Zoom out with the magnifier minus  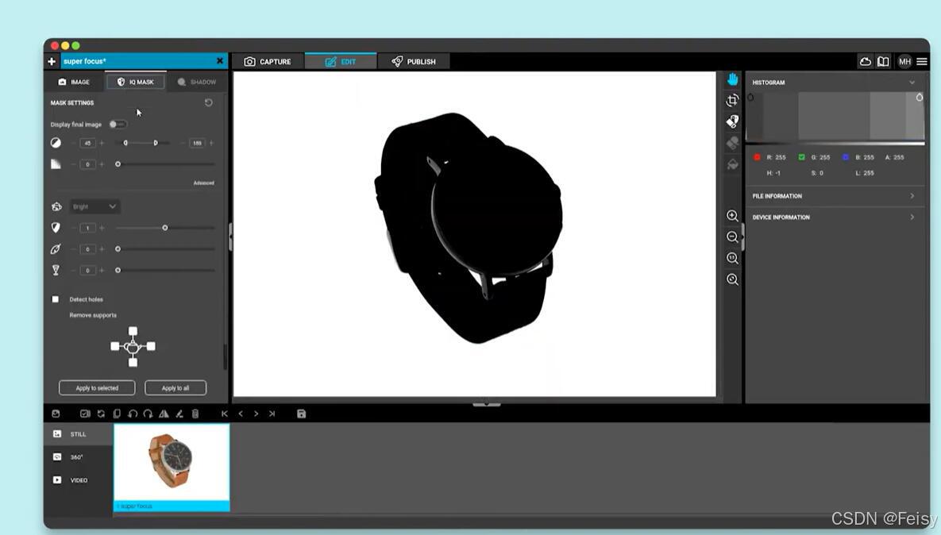click(732, 237)
